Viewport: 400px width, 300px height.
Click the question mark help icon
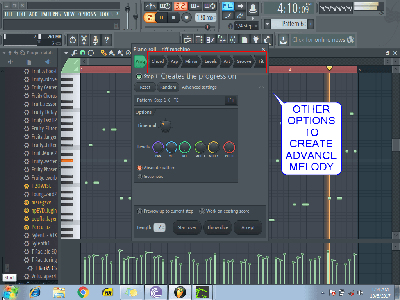tap(107, 40)
